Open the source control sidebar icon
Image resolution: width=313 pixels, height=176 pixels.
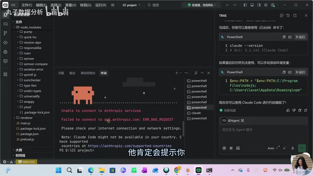[5, 33]
